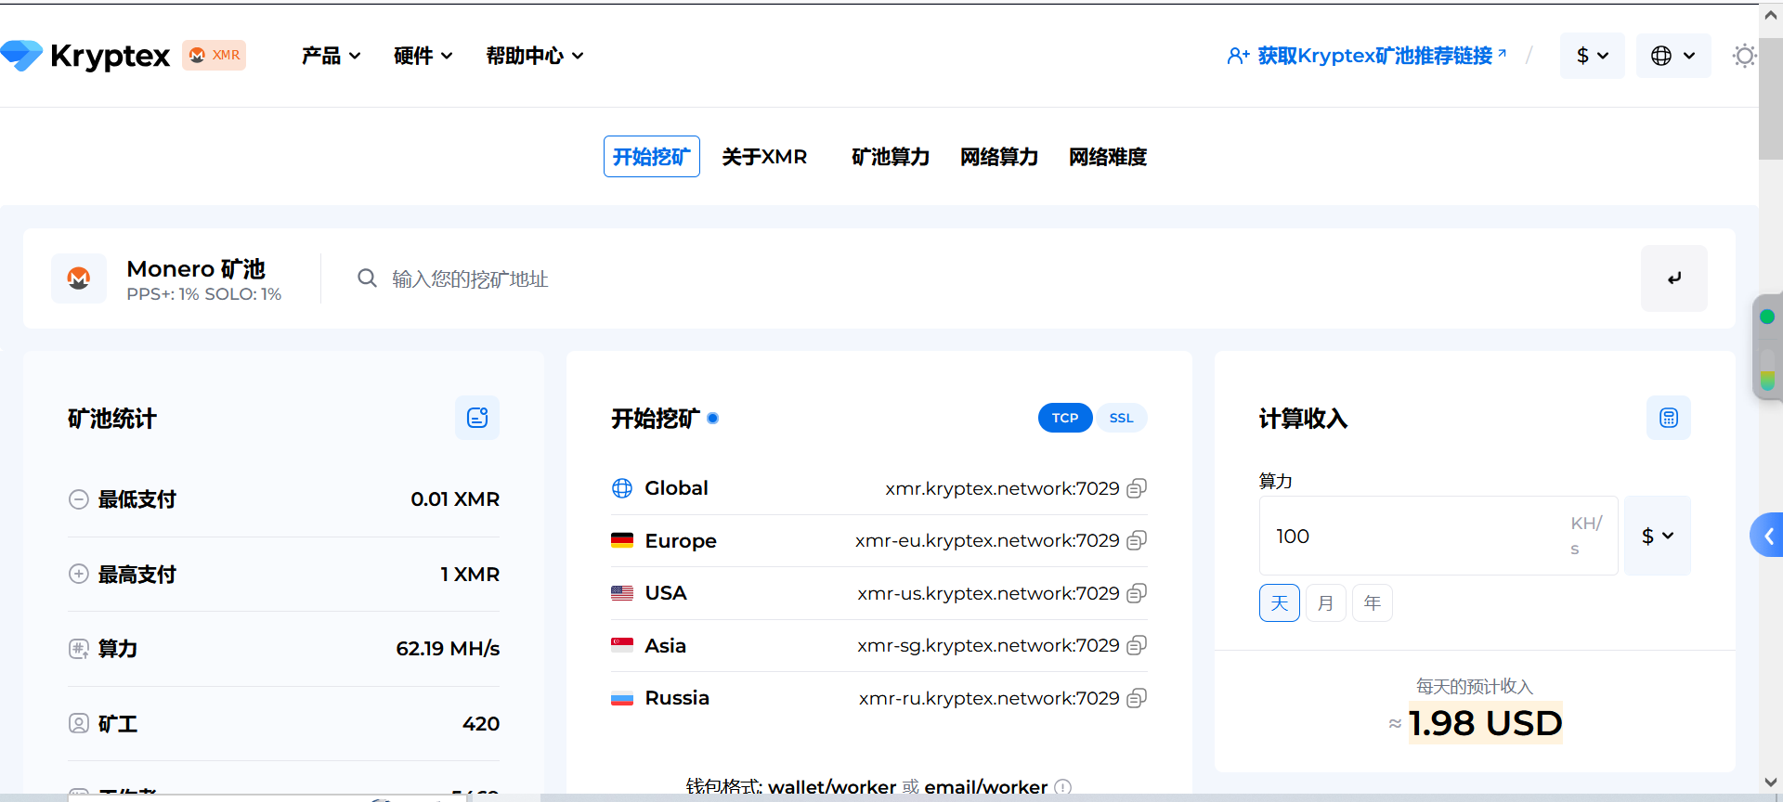Click xmr-sg.kryptex.network:7029 address text
This screenshot has height=802, width=1783.
988,645
